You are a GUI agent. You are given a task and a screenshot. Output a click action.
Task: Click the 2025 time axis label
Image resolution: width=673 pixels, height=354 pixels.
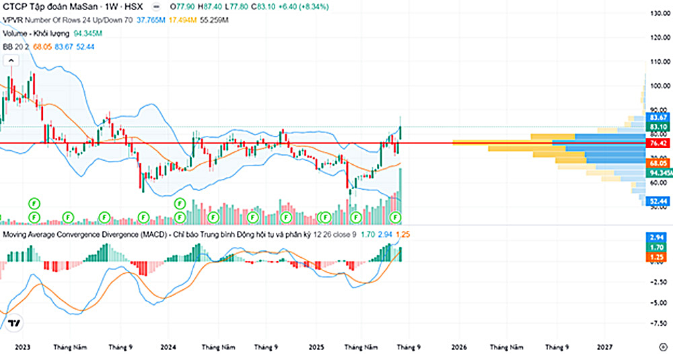click(x=316, y=347)
